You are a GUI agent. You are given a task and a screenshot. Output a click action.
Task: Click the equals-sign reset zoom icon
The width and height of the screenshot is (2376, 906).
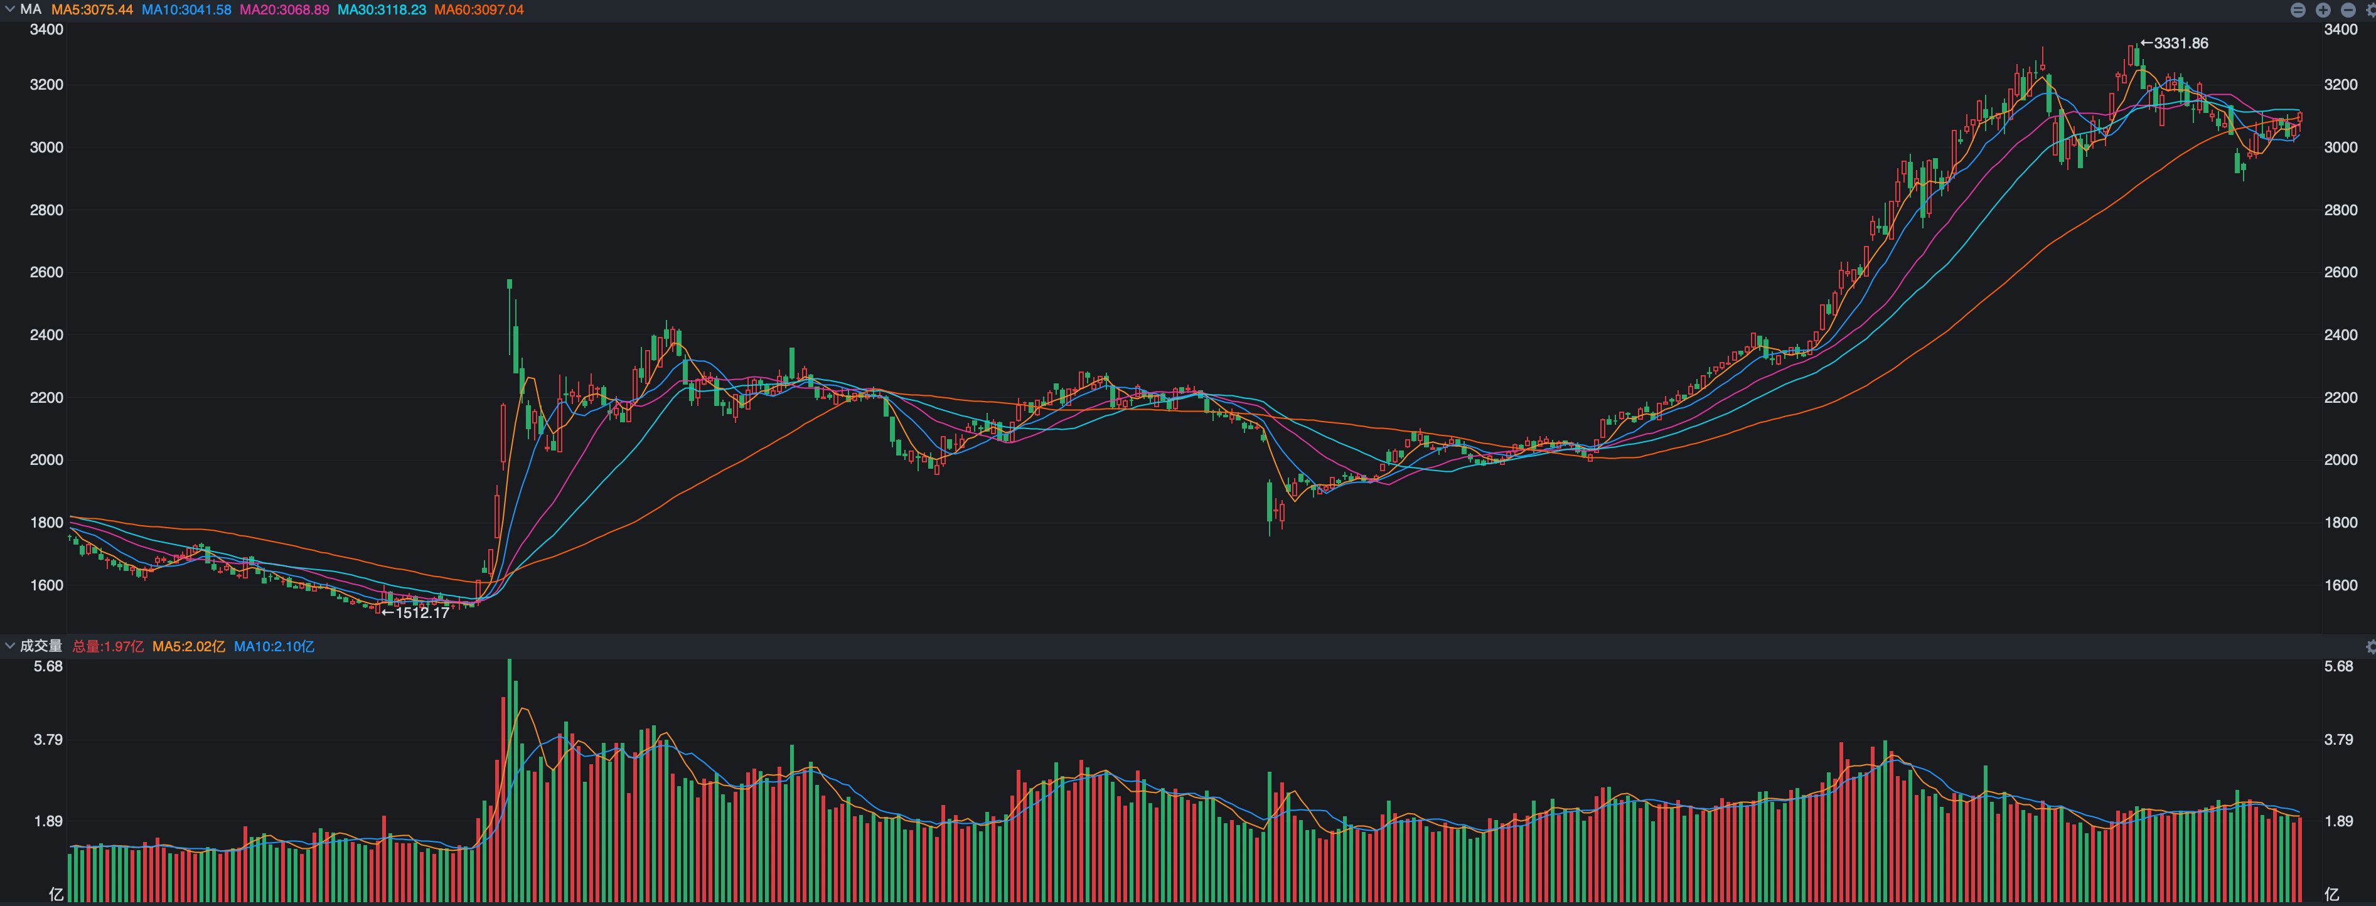click(x=2299, y=10)
